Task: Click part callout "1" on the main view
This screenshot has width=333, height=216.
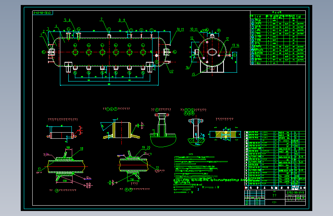Action: point(41,35)
